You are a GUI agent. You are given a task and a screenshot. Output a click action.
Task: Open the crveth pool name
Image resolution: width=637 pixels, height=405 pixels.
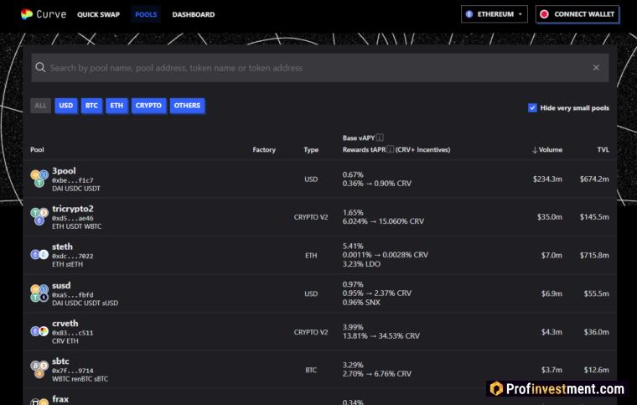65,324
